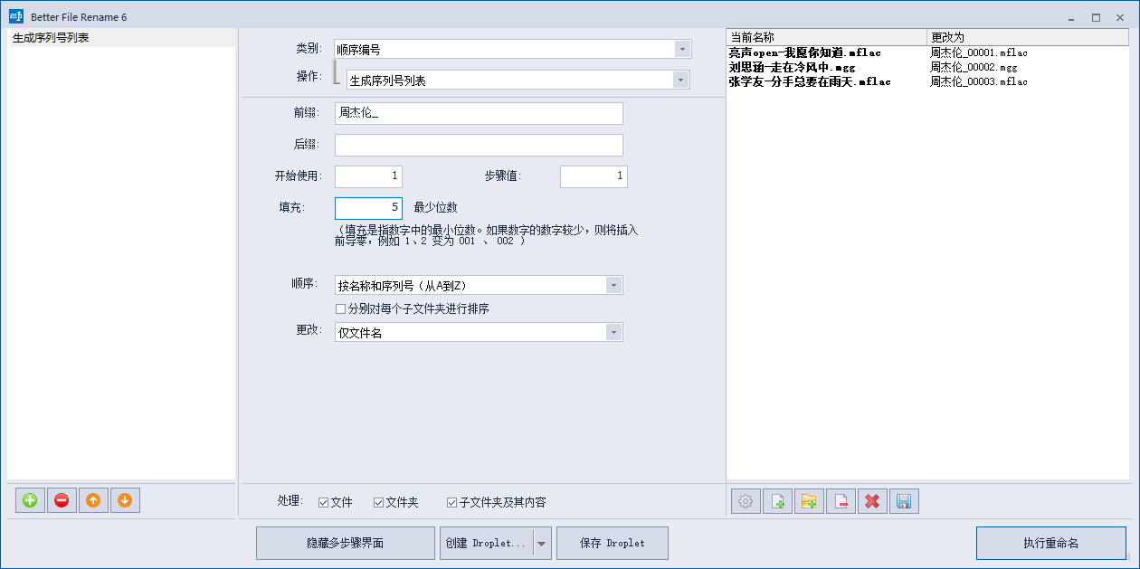
Task: Click the 更改为 column header
Action: pos(1028,37)
